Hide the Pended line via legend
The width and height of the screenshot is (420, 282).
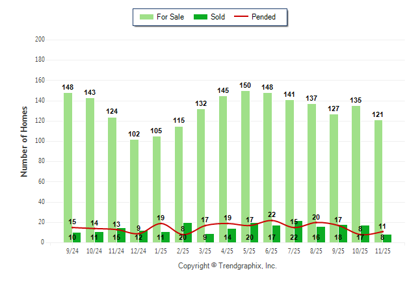[263, 17]
